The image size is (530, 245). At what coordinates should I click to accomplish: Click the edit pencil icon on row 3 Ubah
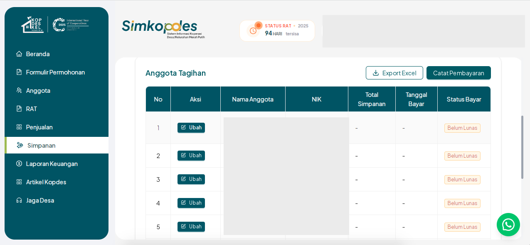pos(184,179)
